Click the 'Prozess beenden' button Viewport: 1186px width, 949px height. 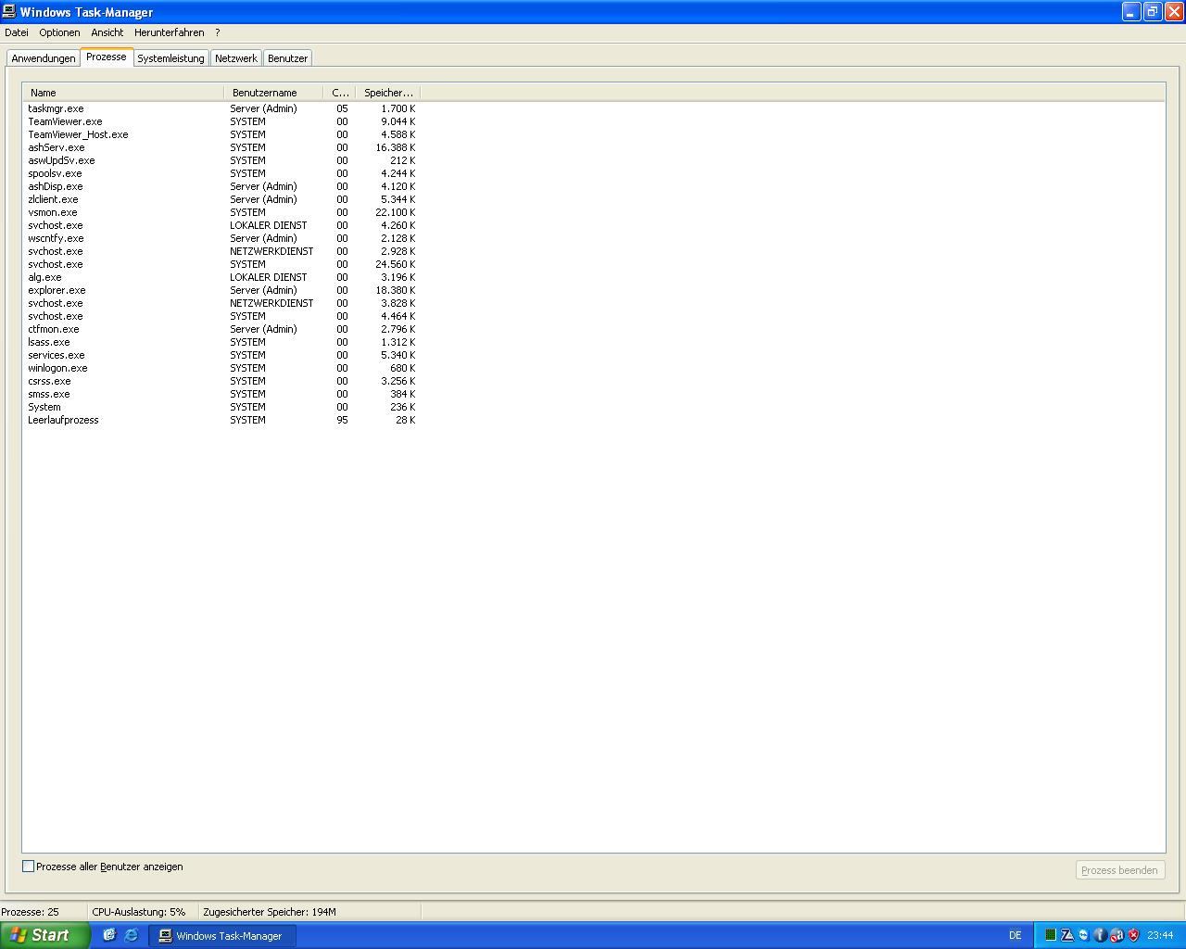point(1119,870)
